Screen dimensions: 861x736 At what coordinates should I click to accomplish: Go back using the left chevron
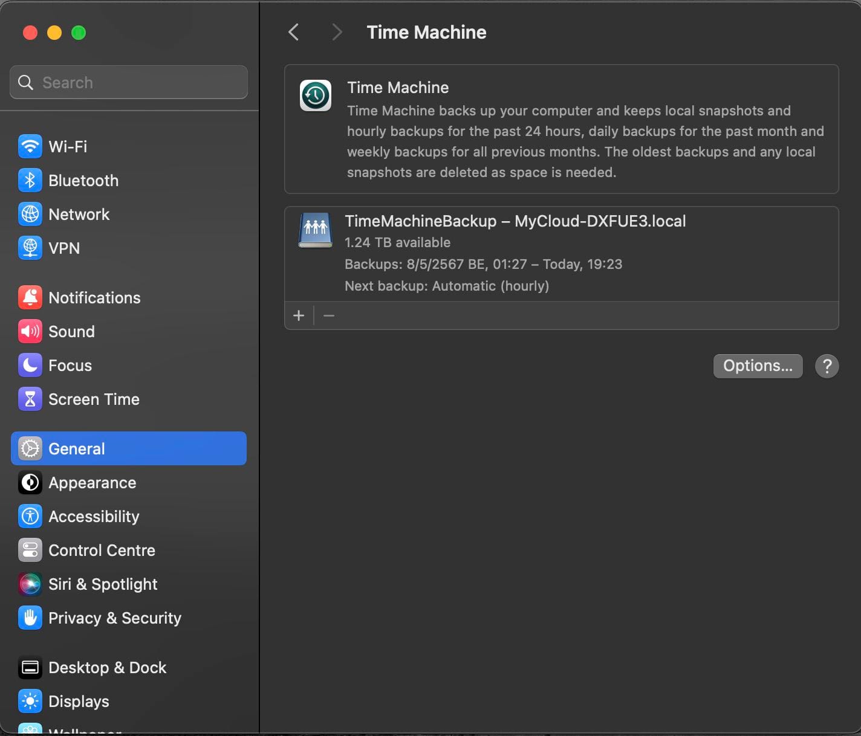(294, 32)
